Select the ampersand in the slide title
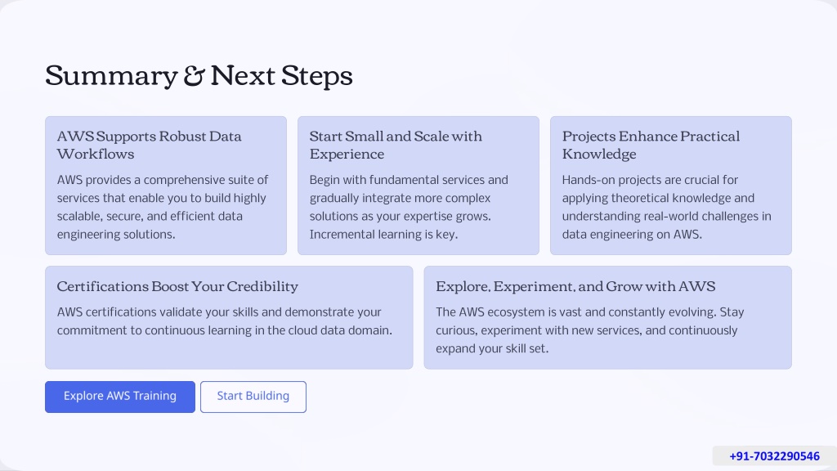837x471 pixels. (194, 76)
